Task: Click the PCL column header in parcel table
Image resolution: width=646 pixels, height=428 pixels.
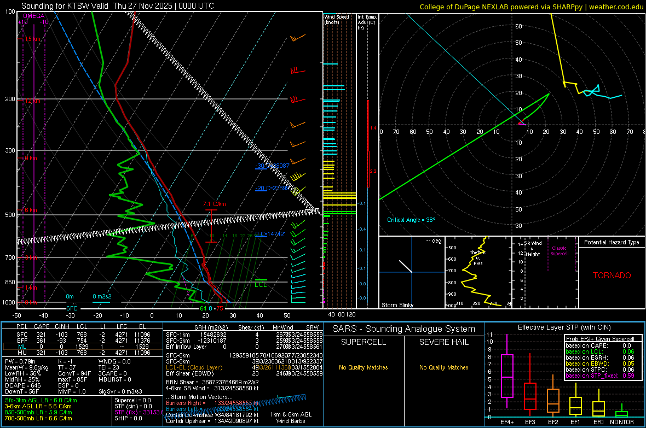Action: pyautogui.click(x=22, y=326)
